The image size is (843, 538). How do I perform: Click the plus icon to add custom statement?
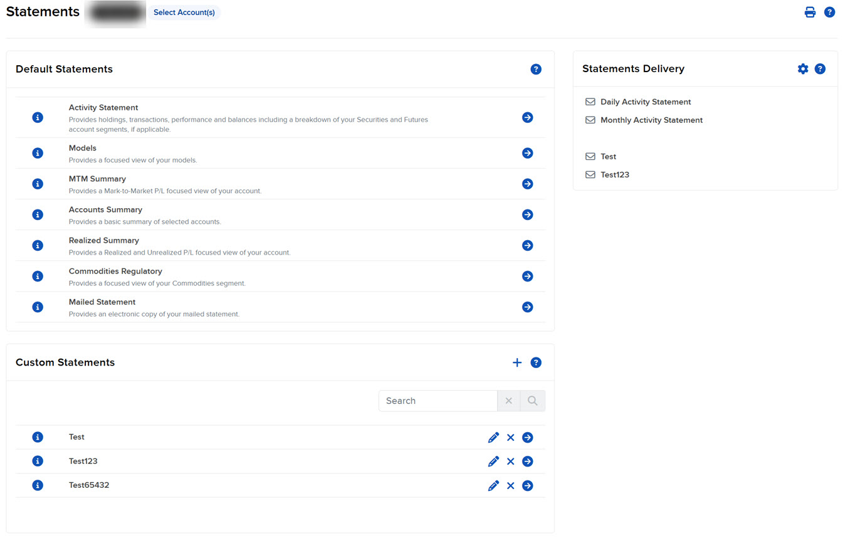pyautogui.click(x=517, y=362)
